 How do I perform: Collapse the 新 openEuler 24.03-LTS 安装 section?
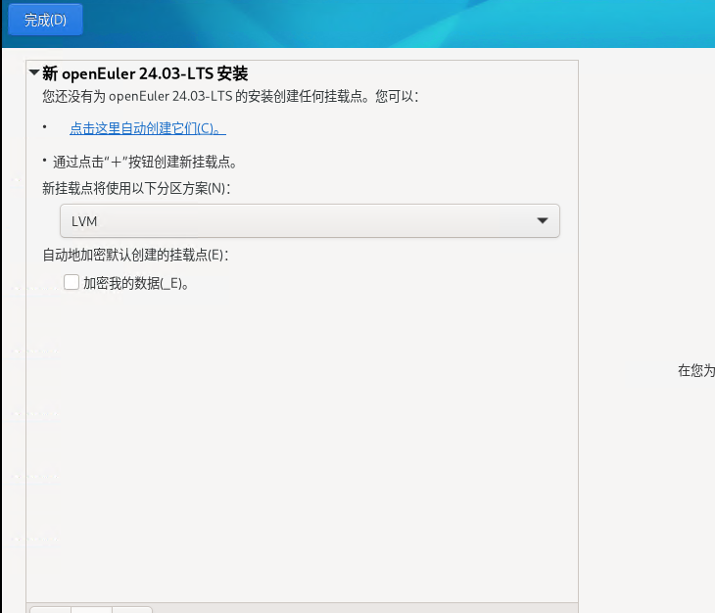(34, 72)
